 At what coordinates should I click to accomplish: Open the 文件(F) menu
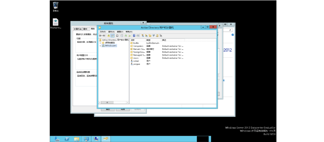pos(102,32)
